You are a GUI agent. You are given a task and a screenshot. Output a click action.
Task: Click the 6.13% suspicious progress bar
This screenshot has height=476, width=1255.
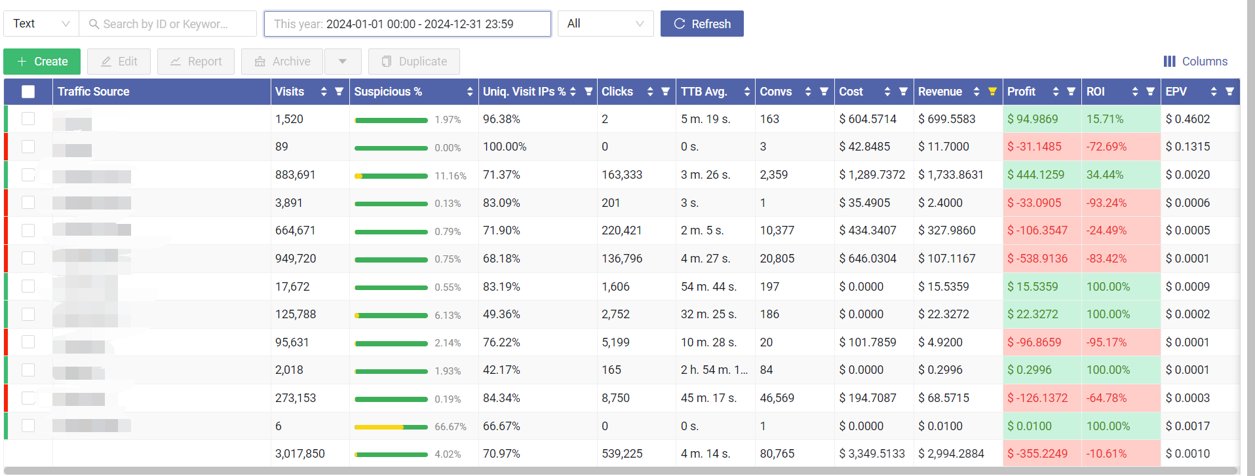[x=391, y=316]
